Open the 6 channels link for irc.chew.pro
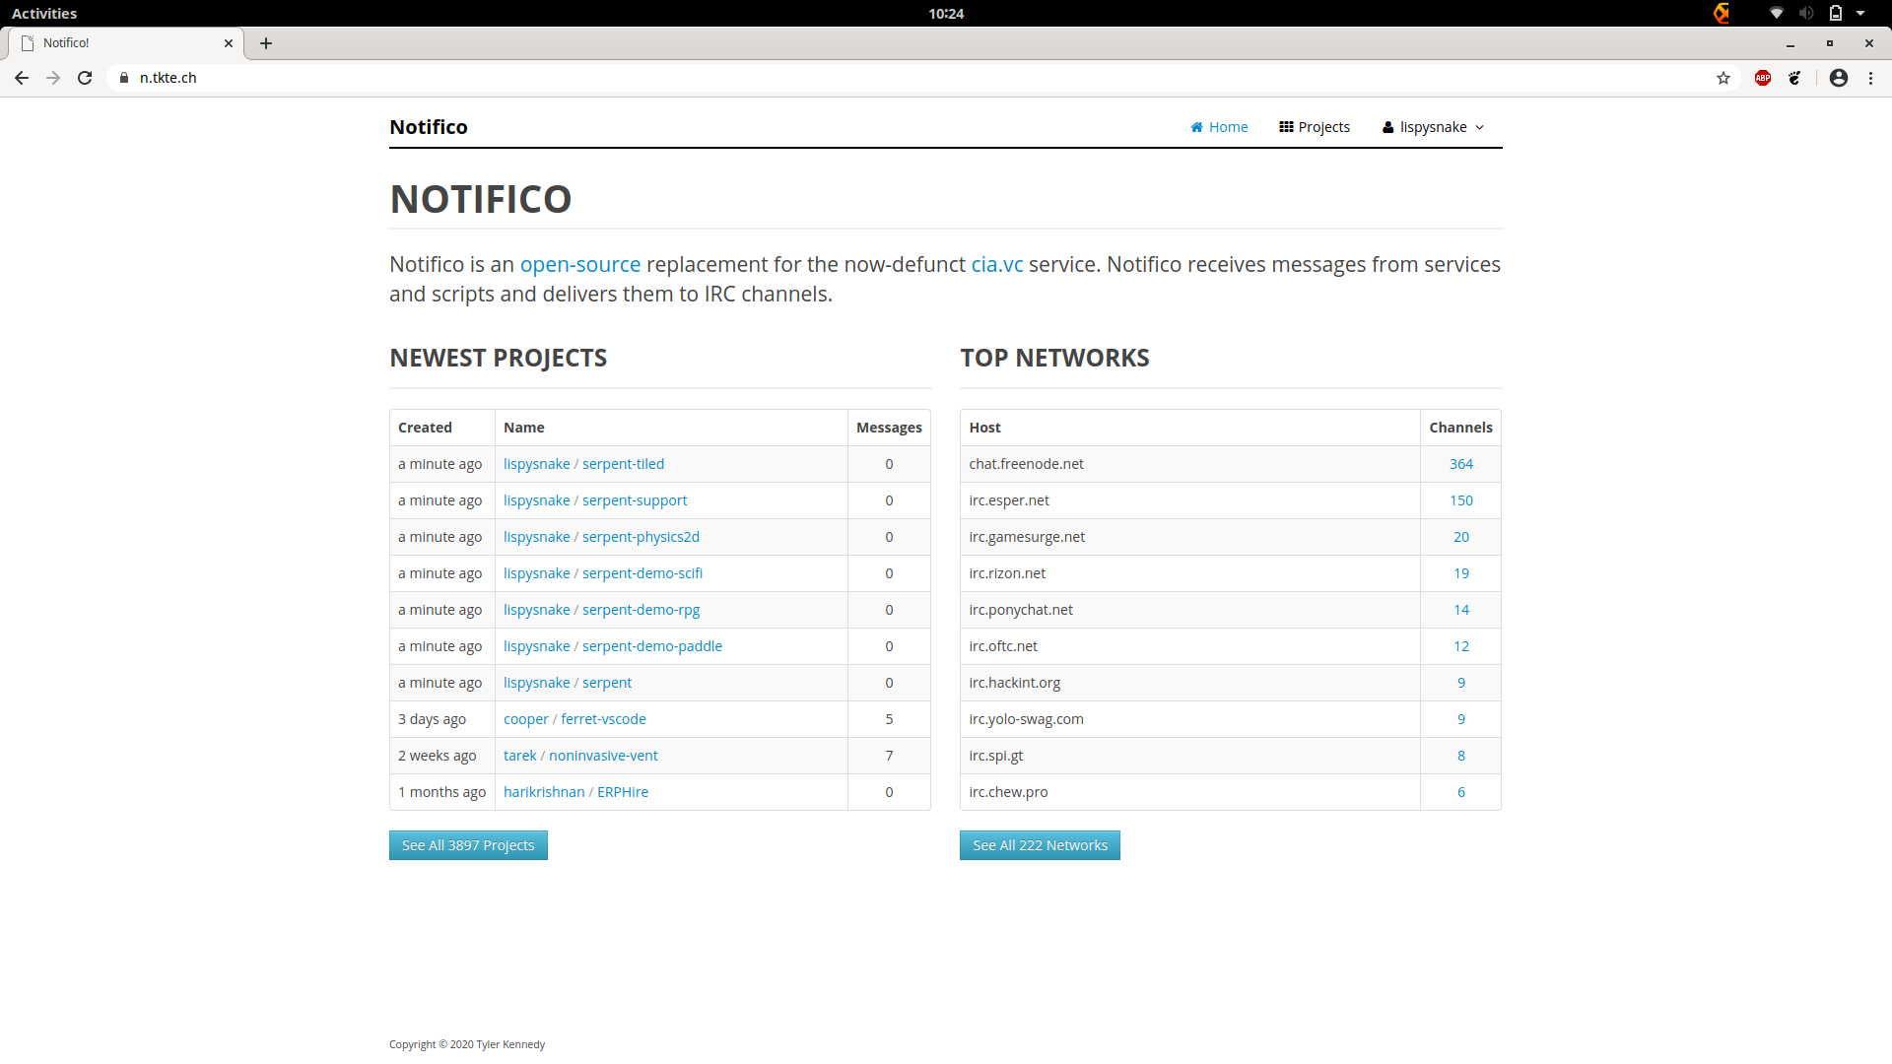The height and width of the screenshot is (1064, 1892). [1461, 792]
